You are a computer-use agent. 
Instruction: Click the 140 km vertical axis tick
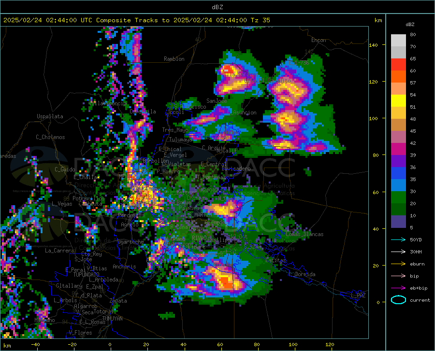(x=374, y=45)
